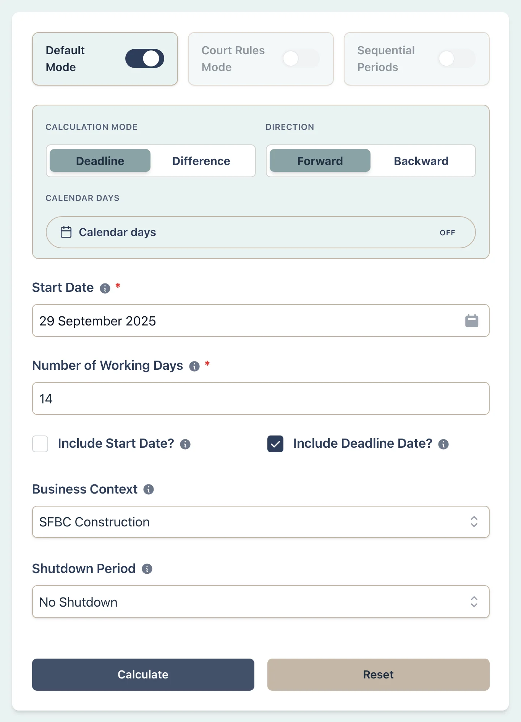View the Business Context info icon
The width and height of the screenshot is (521, 722).
tap(149, 489)
